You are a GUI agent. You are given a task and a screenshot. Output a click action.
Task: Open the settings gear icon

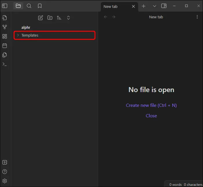(x=5, y=181)
